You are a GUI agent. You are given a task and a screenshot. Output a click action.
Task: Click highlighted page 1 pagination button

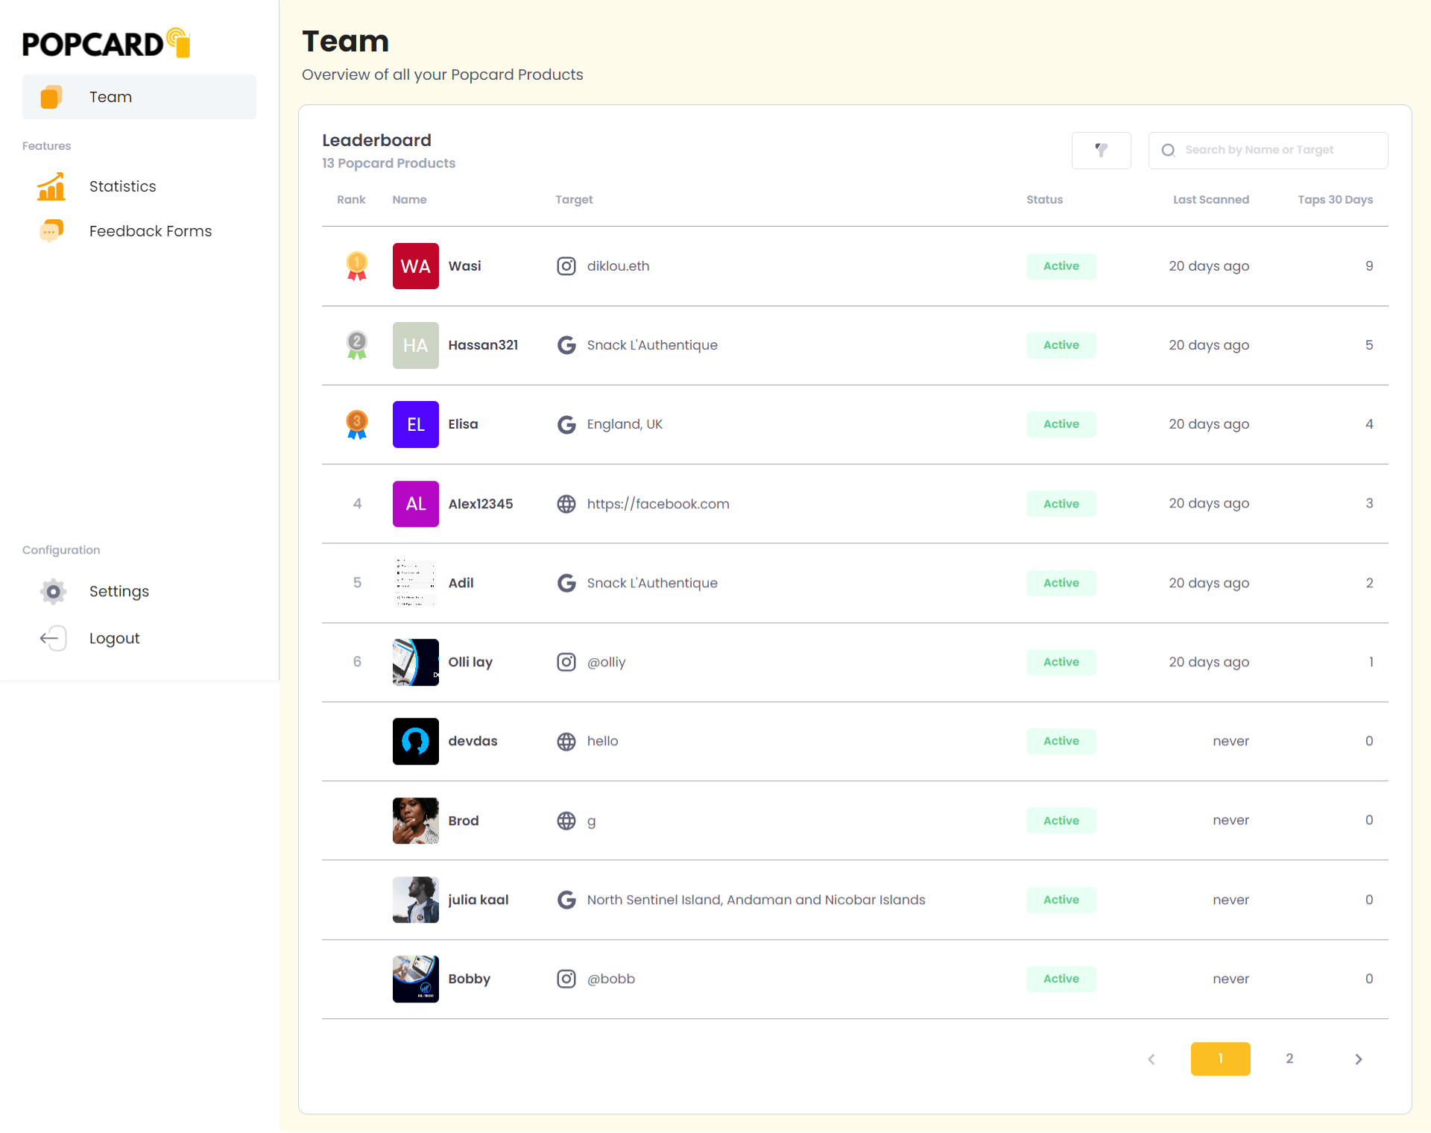pyautogui.click(x=1220, y=1059)
